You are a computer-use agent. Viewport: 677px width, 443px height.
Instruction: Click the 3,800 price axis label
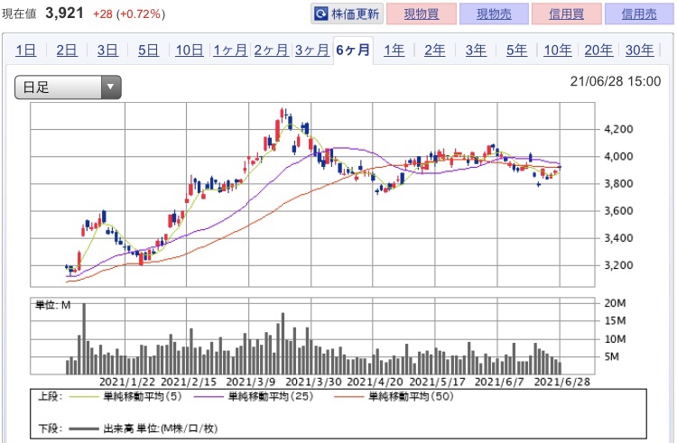click(618, 183)
